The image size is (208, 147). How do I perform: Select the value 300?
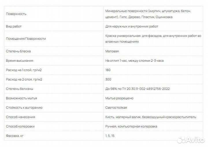108,79
